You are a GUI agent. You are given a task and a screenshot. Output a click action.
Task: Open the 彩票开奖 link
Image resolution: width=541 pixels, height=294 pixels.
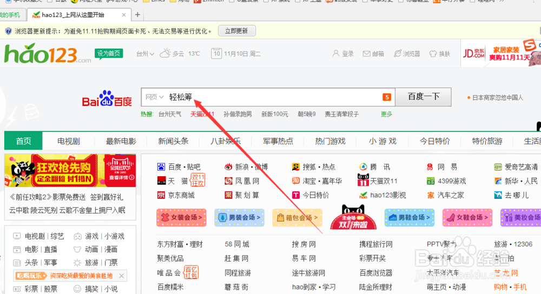click(373, 258)
